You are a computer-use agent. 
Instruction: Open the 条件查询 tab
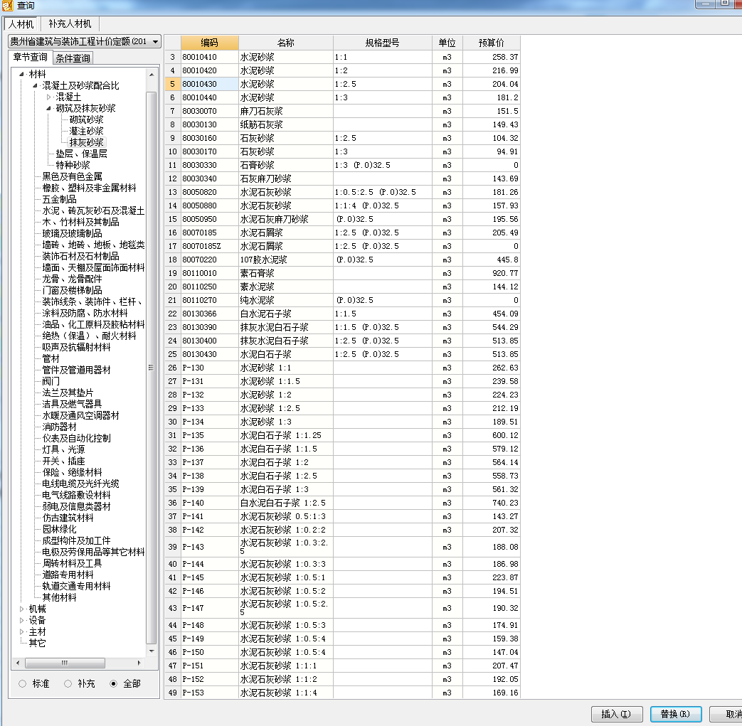click(73, 58)
